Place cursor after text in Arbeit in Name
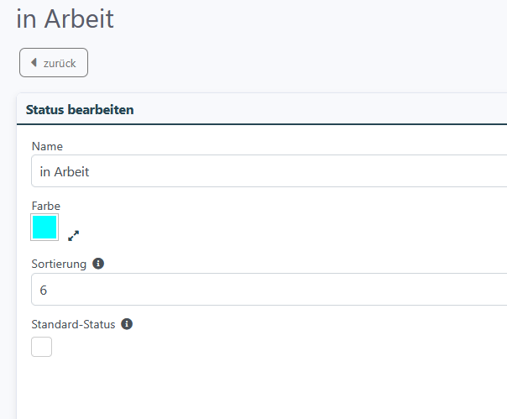 90,172
